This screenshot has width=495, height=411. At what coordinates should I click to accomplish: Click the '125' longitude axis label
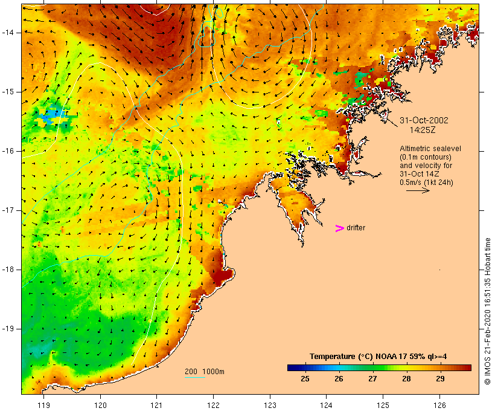point(383,405)
